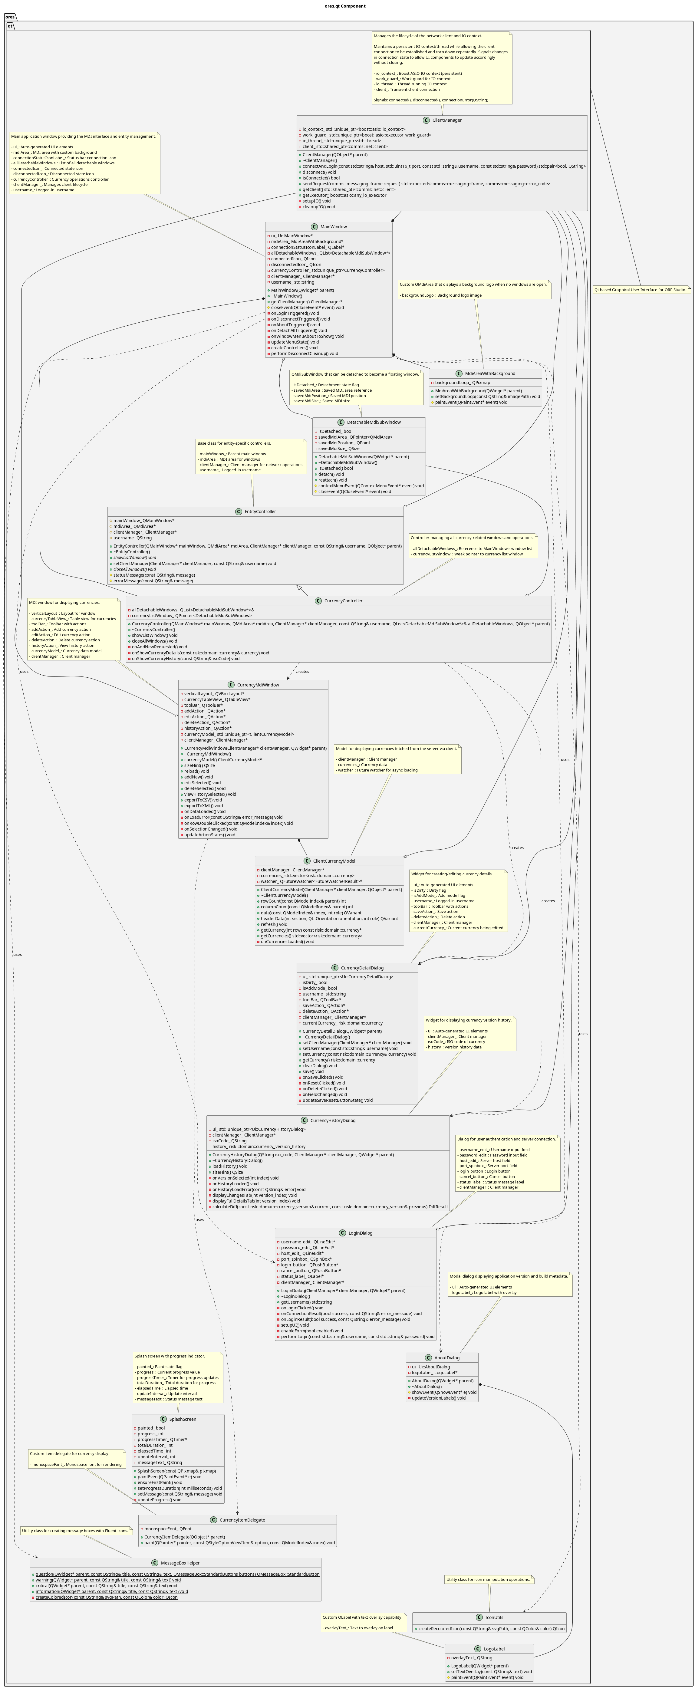Click the ClientManager class circle icon
The image size is (695, 1688).
point(427,120)
